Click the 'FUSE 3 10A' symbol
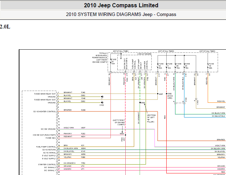Image resolution: width=226 pixels, height=175 pixels. pos(169,66)
